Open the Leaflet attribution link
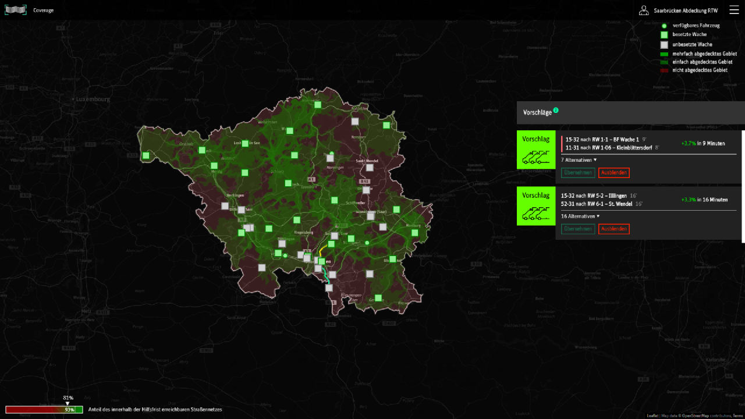This screenshot has width=745, height=419. [x=653, y=416]
